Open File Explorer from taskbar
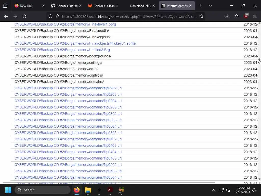The width and height of the screenshot is (261, 196). point(88,190)
